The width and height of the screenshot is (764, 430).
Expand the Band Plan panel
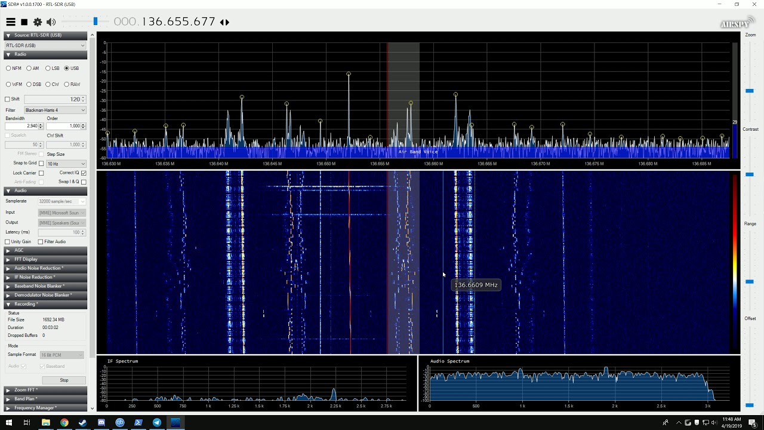coord(46,399)
